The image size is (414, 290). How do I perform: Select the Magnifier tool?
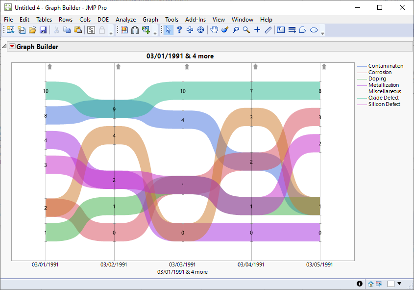point(245,30)
